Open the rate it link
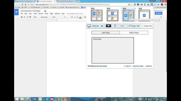The width and height of the screenshot is (181, 101). click(x=127, y=66)
